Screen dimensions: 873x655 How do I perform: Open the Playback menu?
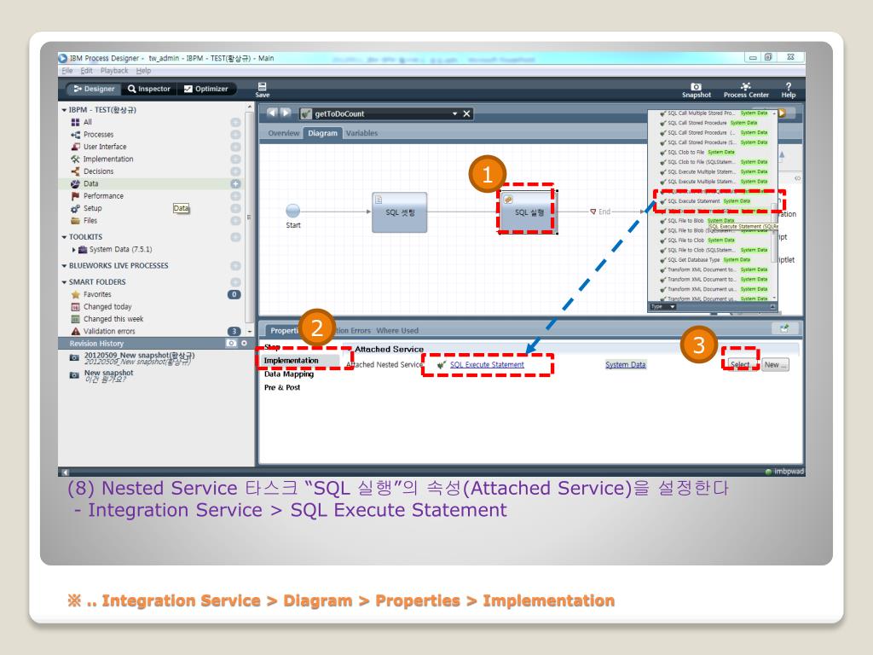click(x=114, y=71)
